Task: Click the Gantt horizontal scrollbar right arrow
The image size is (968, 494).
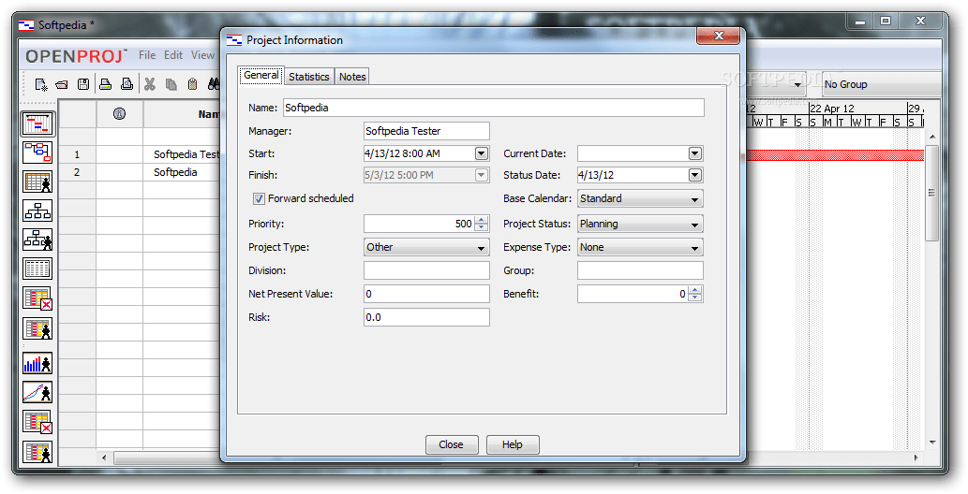Action: [916, 458]
